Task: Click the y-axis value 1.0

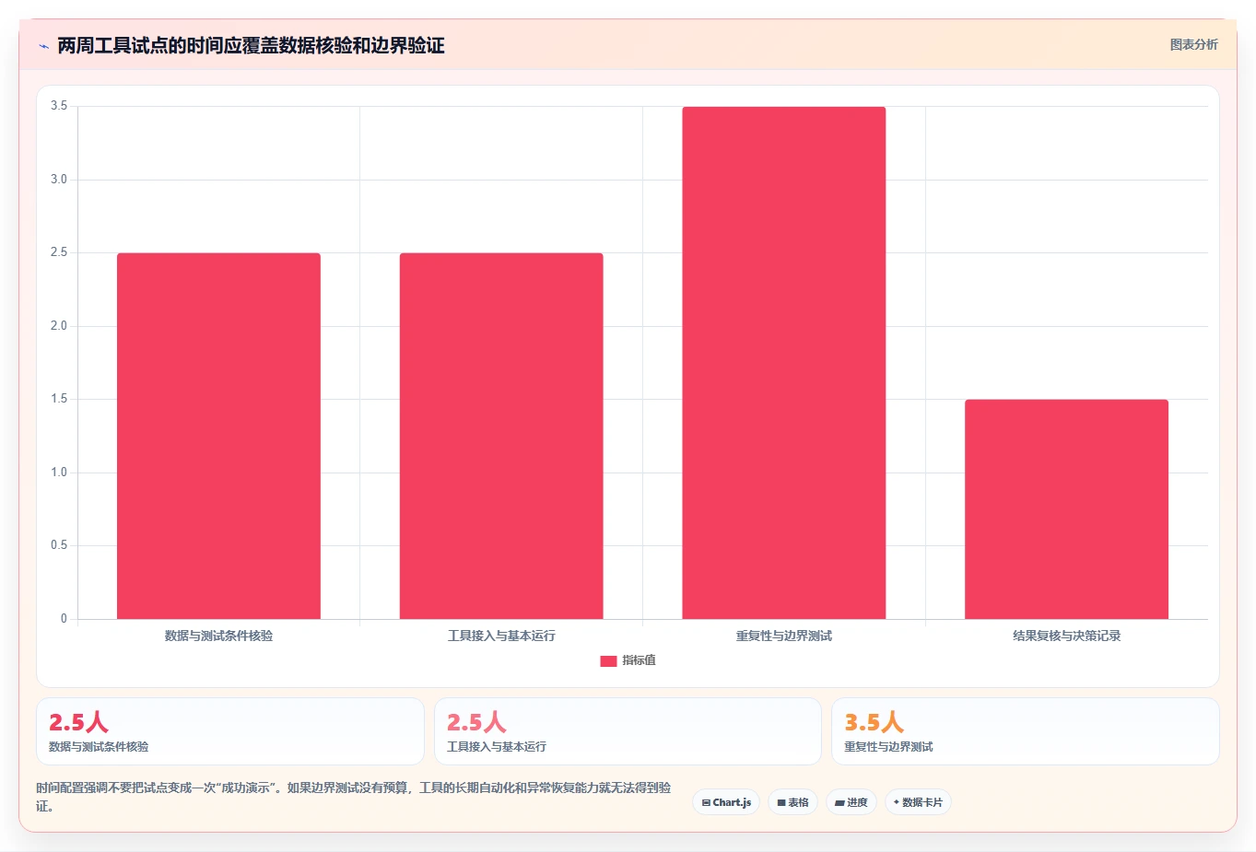Action: click(x=59, y=473)
